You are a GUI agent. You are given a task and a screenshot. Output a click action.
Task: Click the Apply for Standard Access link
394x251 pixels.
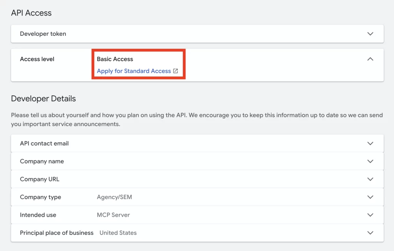tap(134, 71)
